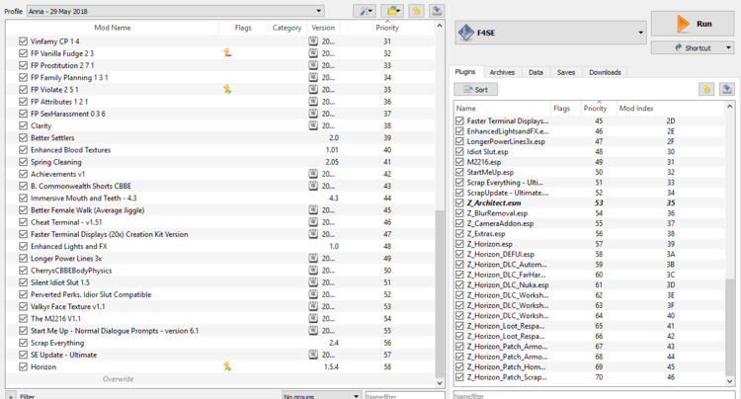Viewport: 741px width, 399px height.
Task: Click version icon in CherrysCBBEBodyPhysics row
Action: [x=313, y=270]
